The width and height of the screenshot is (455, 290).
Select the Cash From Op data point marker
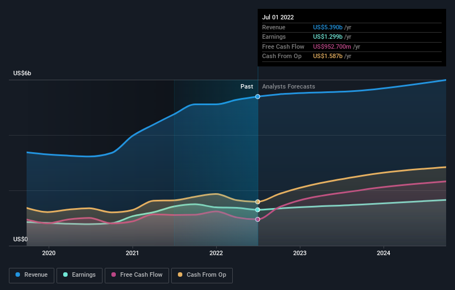coord(258,202)
